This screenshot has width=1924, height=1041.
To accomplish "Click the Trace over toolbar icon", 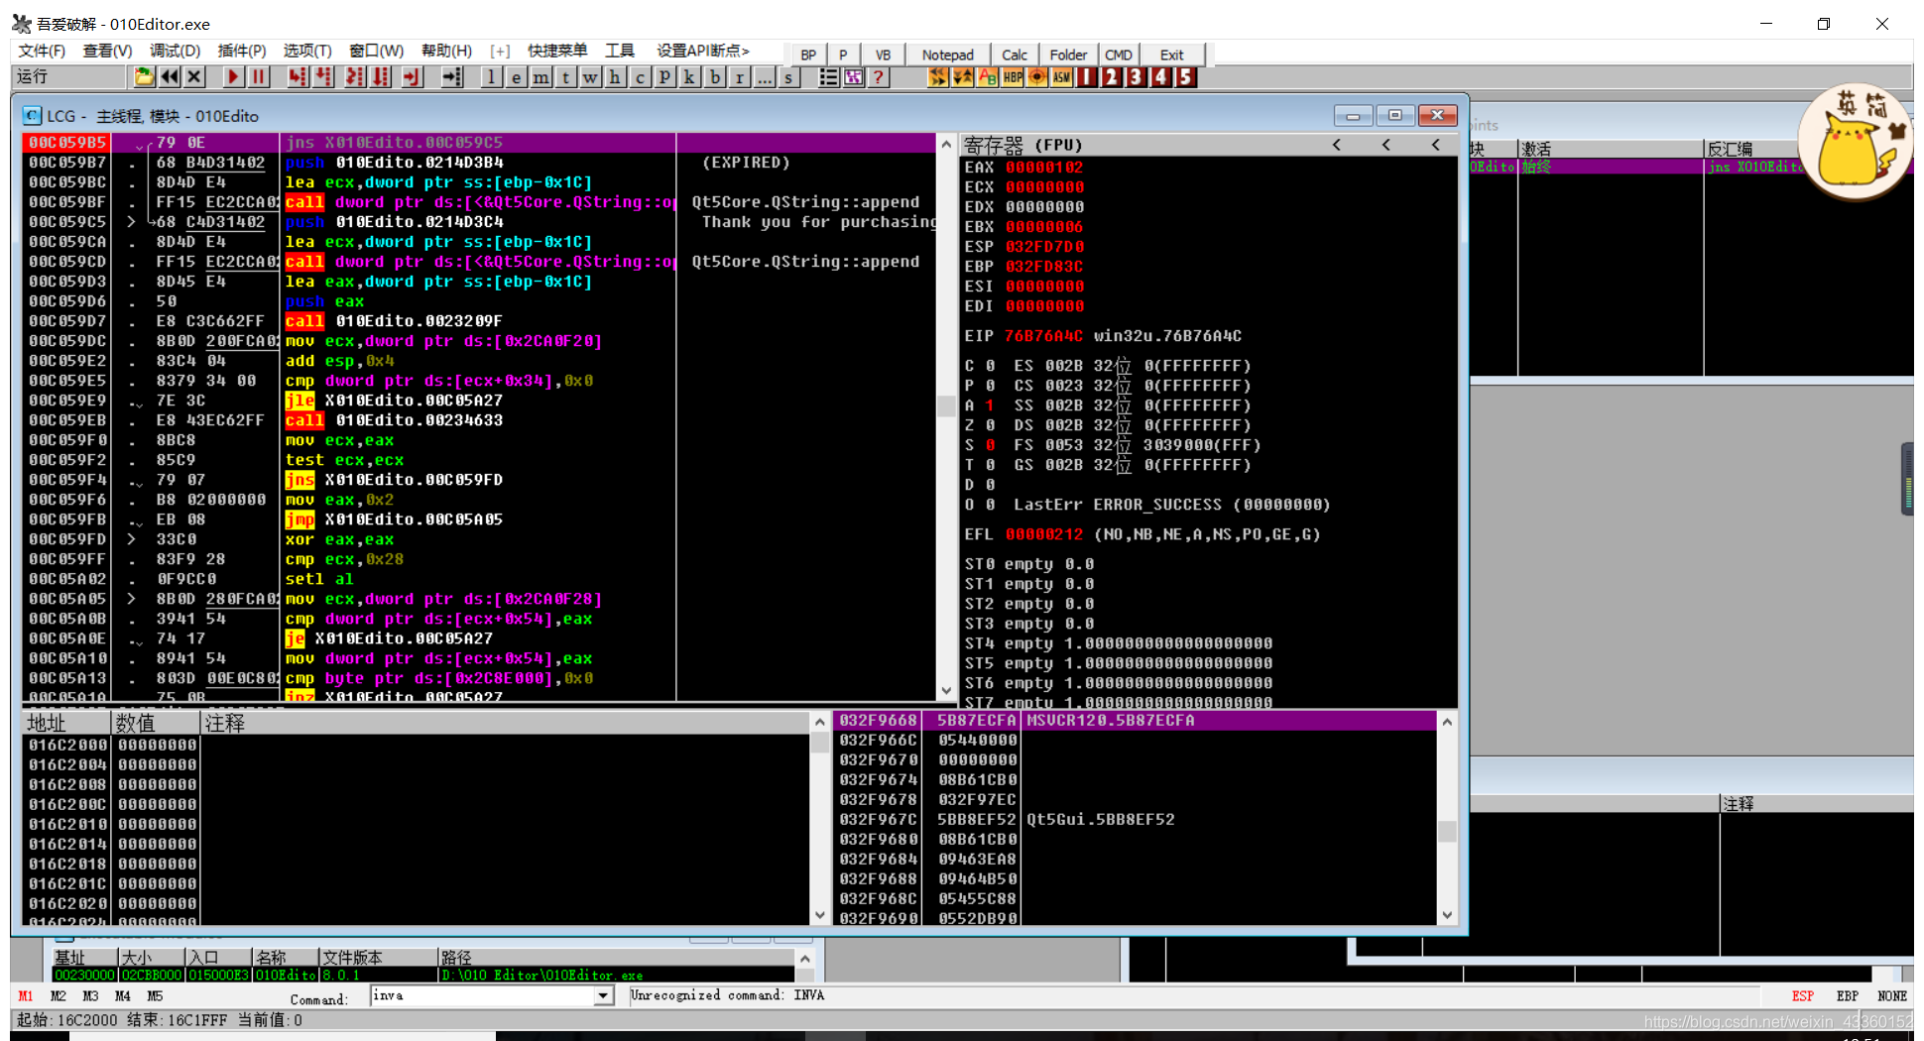I will click(x=381, y=77).
